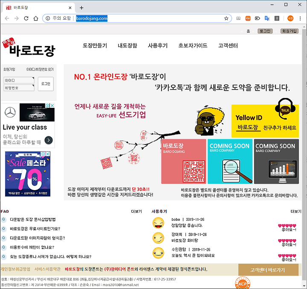
Task: Click the dark gray COMING SOON tile
Action: pos(276,162)
